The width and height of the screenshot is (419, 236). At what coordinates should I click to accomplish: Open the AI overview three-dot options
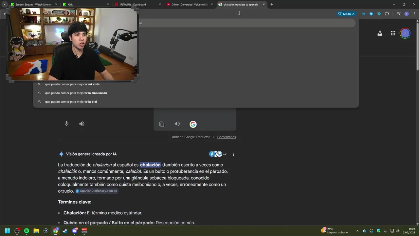[233, 154]
